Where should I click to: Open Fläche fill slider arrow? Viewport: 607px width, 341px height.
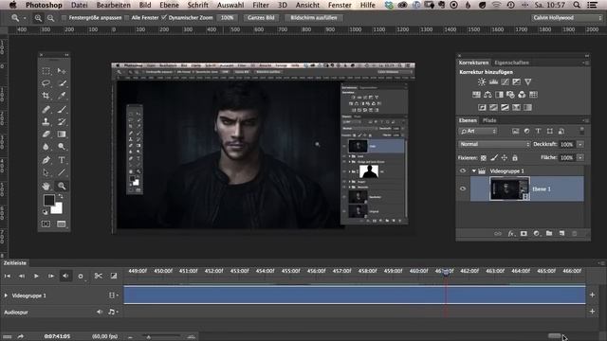point(580,158)
